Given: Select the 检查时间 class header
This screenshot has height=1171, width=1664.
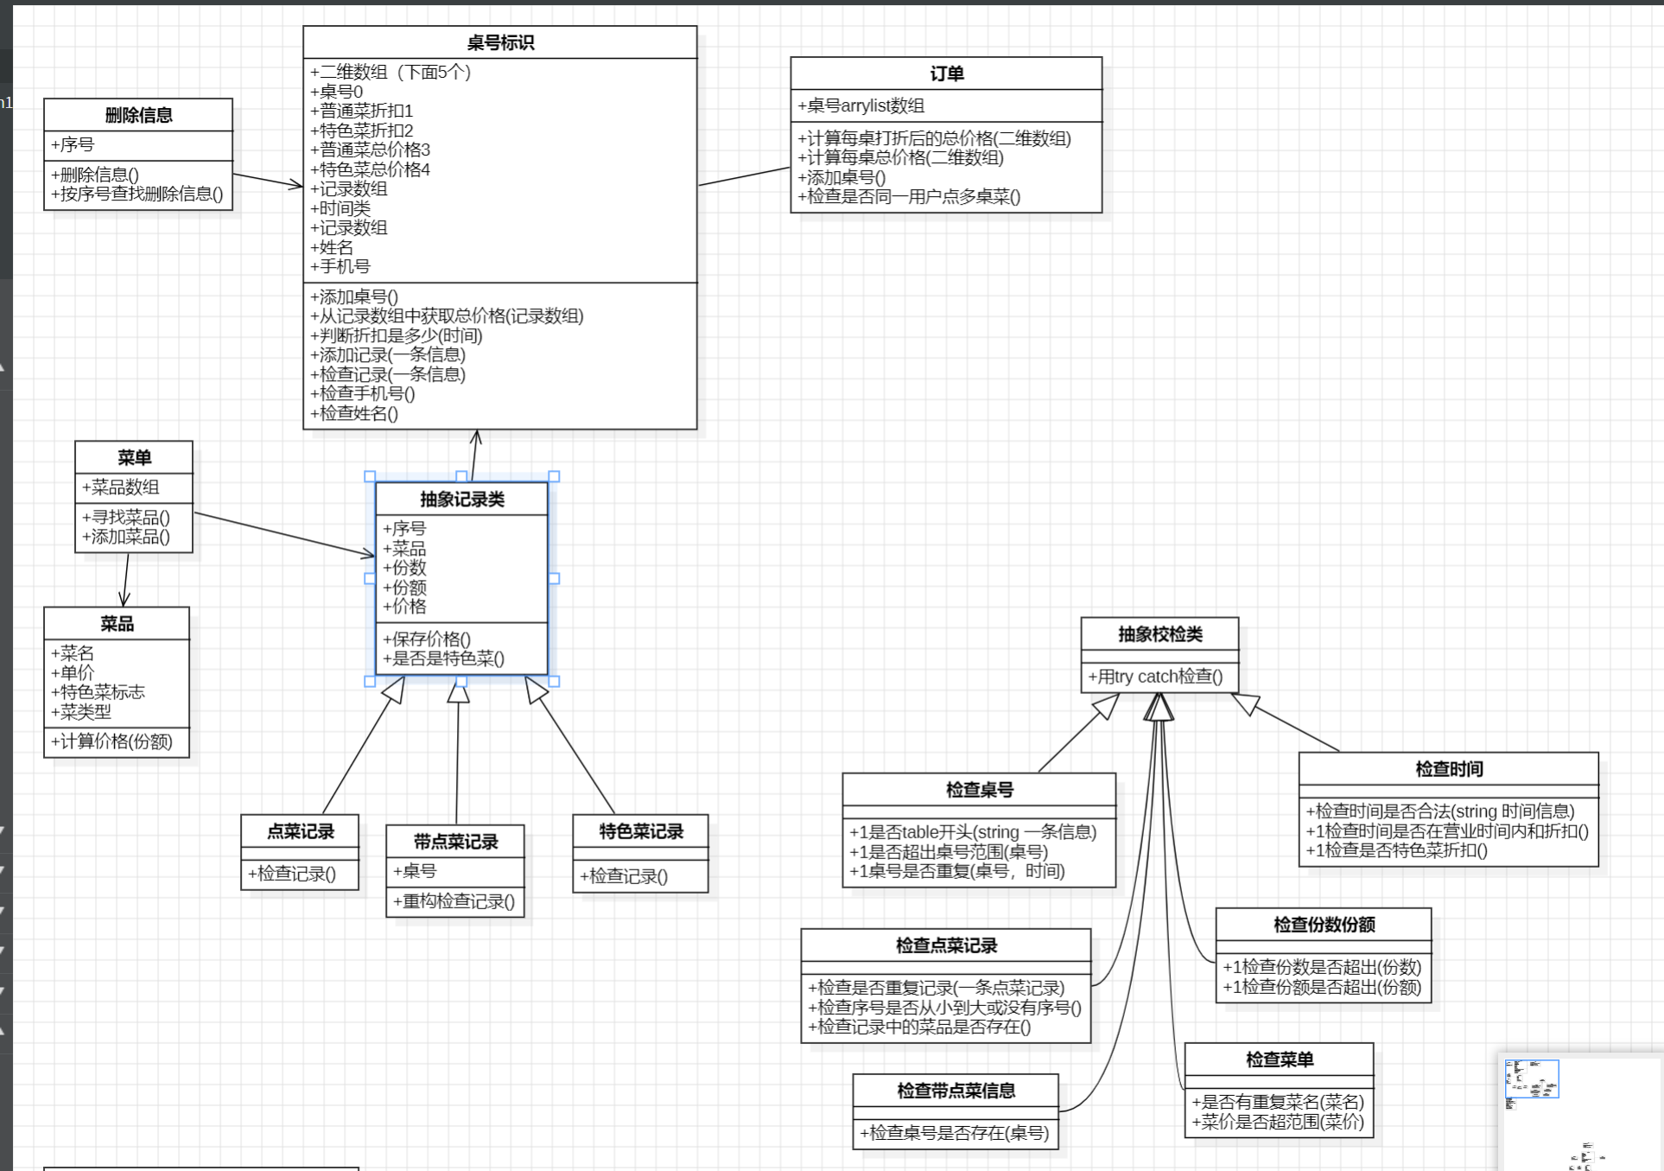Looking at the screenshot, I should pos(1449,768).
